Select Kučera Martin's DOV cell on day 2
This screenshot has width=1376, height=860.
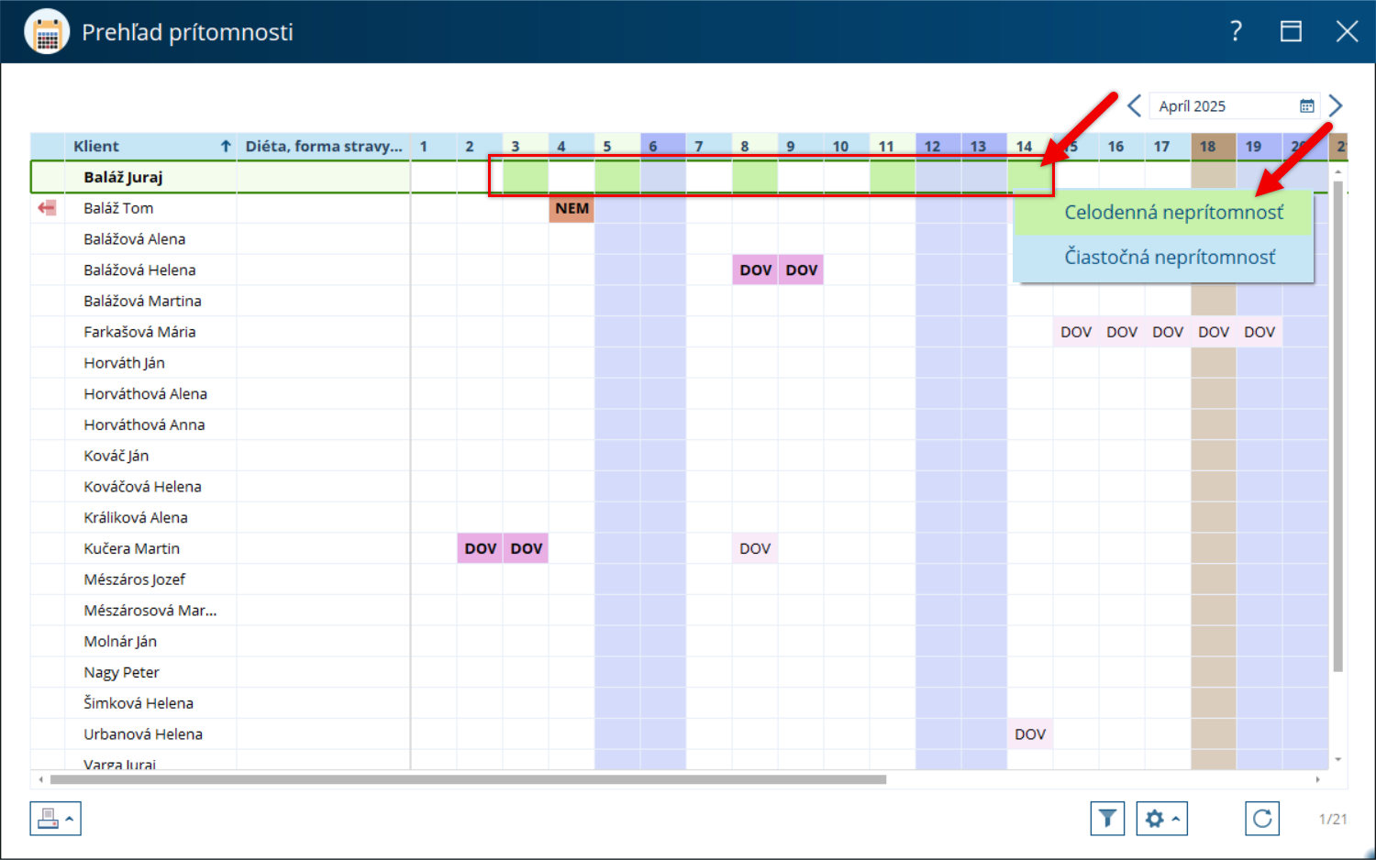click(480, 548)
